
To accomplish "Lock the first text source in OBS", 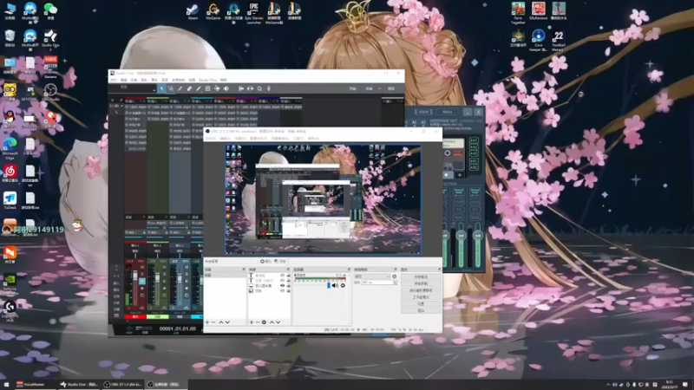I will (x=289, y=276).
